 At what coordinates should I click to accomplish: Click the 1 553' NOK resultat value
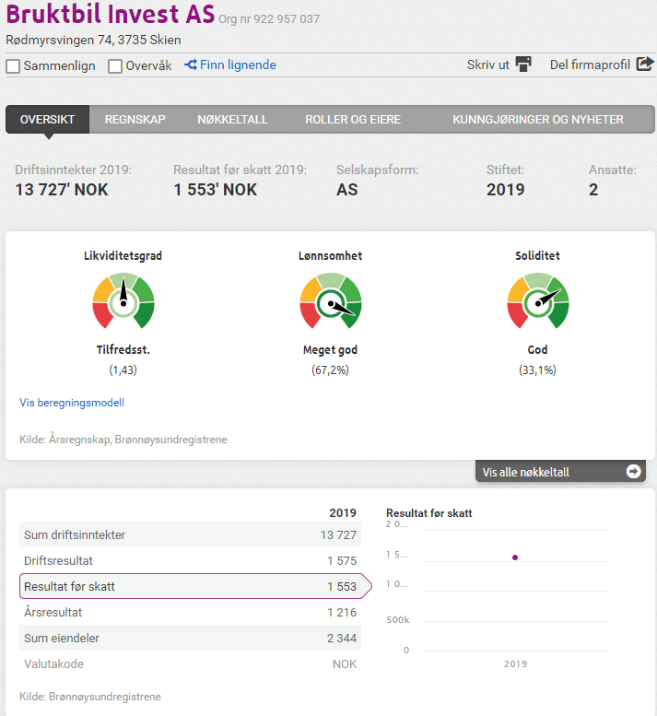pos(215,190)
